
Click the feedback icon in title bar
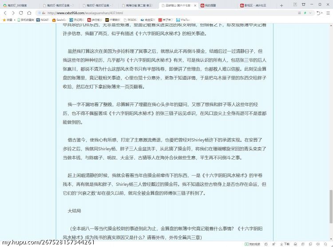(295, 4)
